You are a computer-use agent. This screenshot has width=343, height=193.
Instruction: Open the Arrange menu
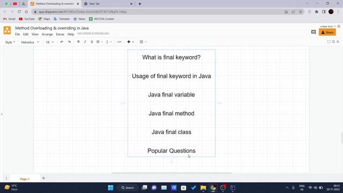47,34
